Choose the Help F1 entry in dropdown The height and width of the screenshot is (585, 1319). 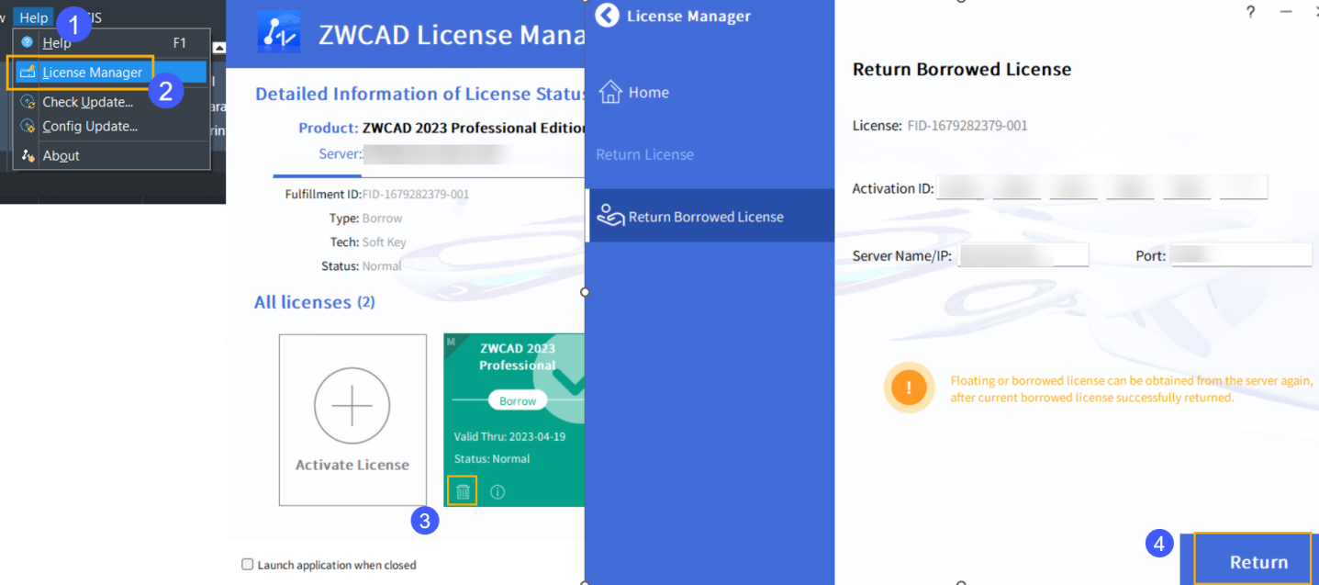click(111, 43)
